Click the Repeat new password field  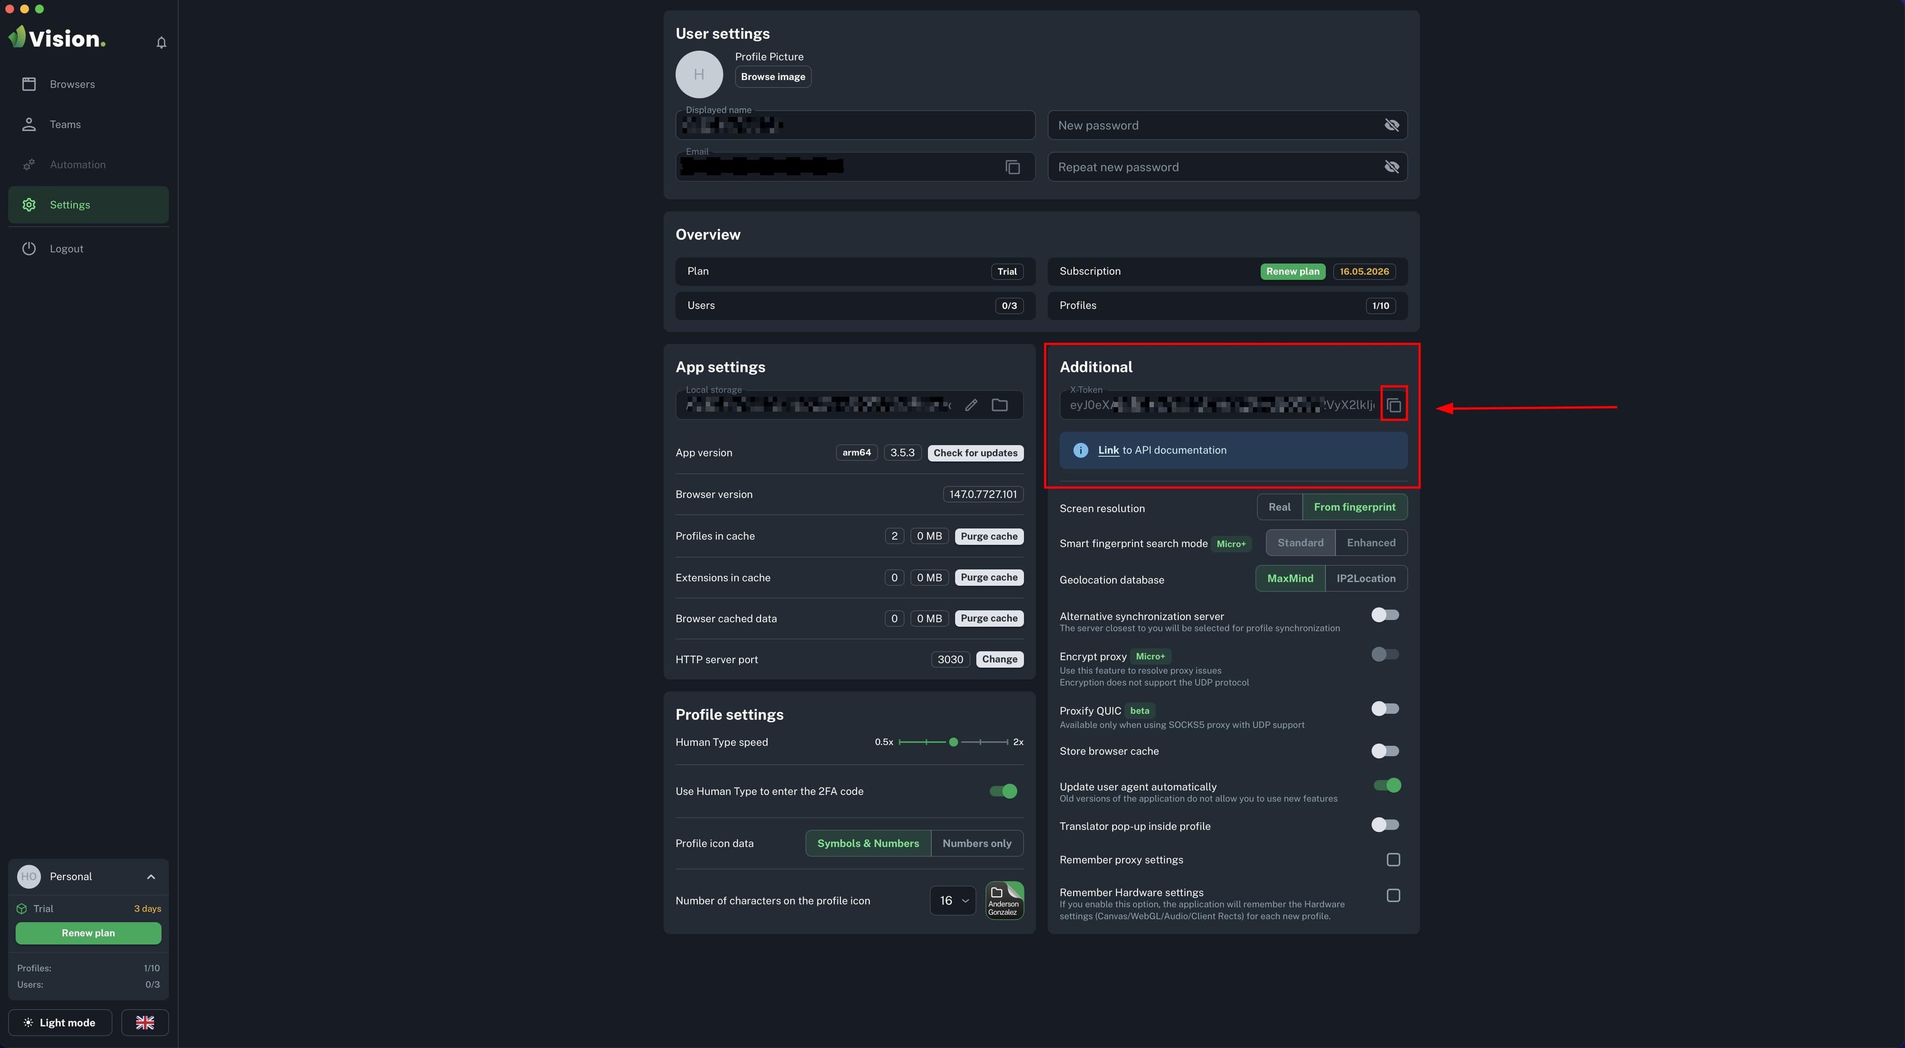pyautogui.click(x=1227, y=167)
